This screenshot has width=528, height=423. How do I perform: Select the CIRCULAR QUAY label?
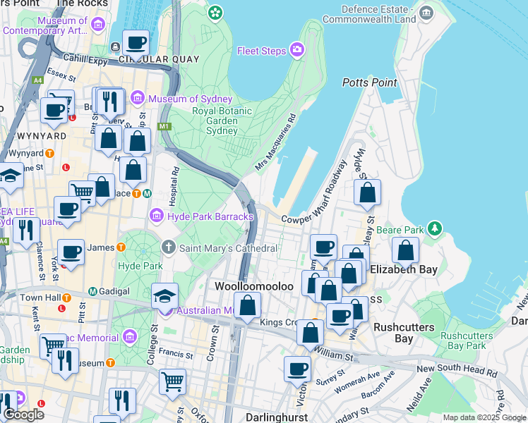[x=159, y=59]
